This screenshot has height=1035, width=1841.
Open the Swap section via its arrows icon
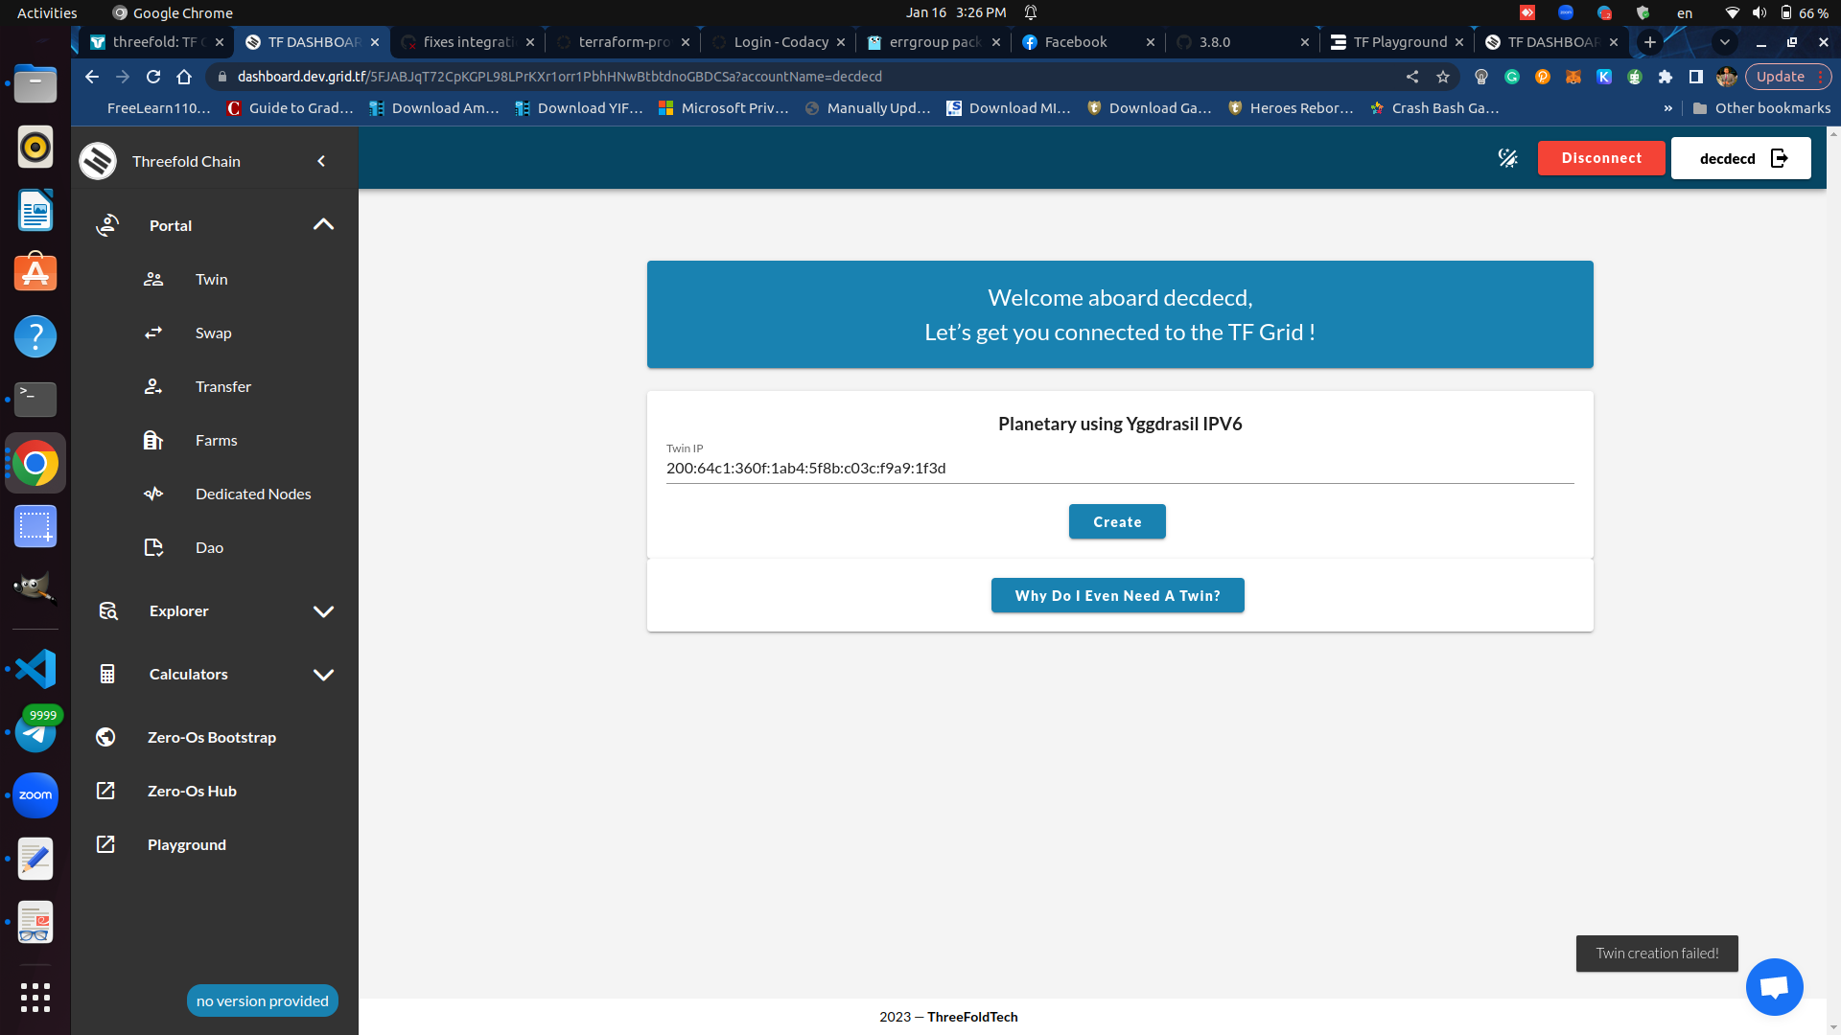(152, 333)
